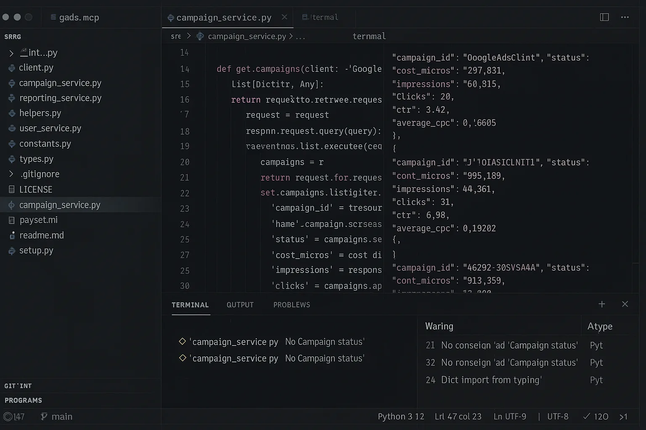Click the Python icon beside constants.py

click(12, 144)
